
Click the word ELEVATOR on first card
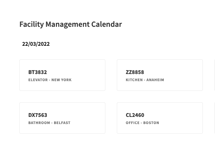pos(38,80)
